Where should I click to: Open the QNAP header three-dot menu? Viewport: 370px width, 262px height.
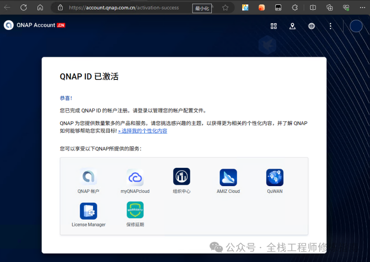pos(330,26)
